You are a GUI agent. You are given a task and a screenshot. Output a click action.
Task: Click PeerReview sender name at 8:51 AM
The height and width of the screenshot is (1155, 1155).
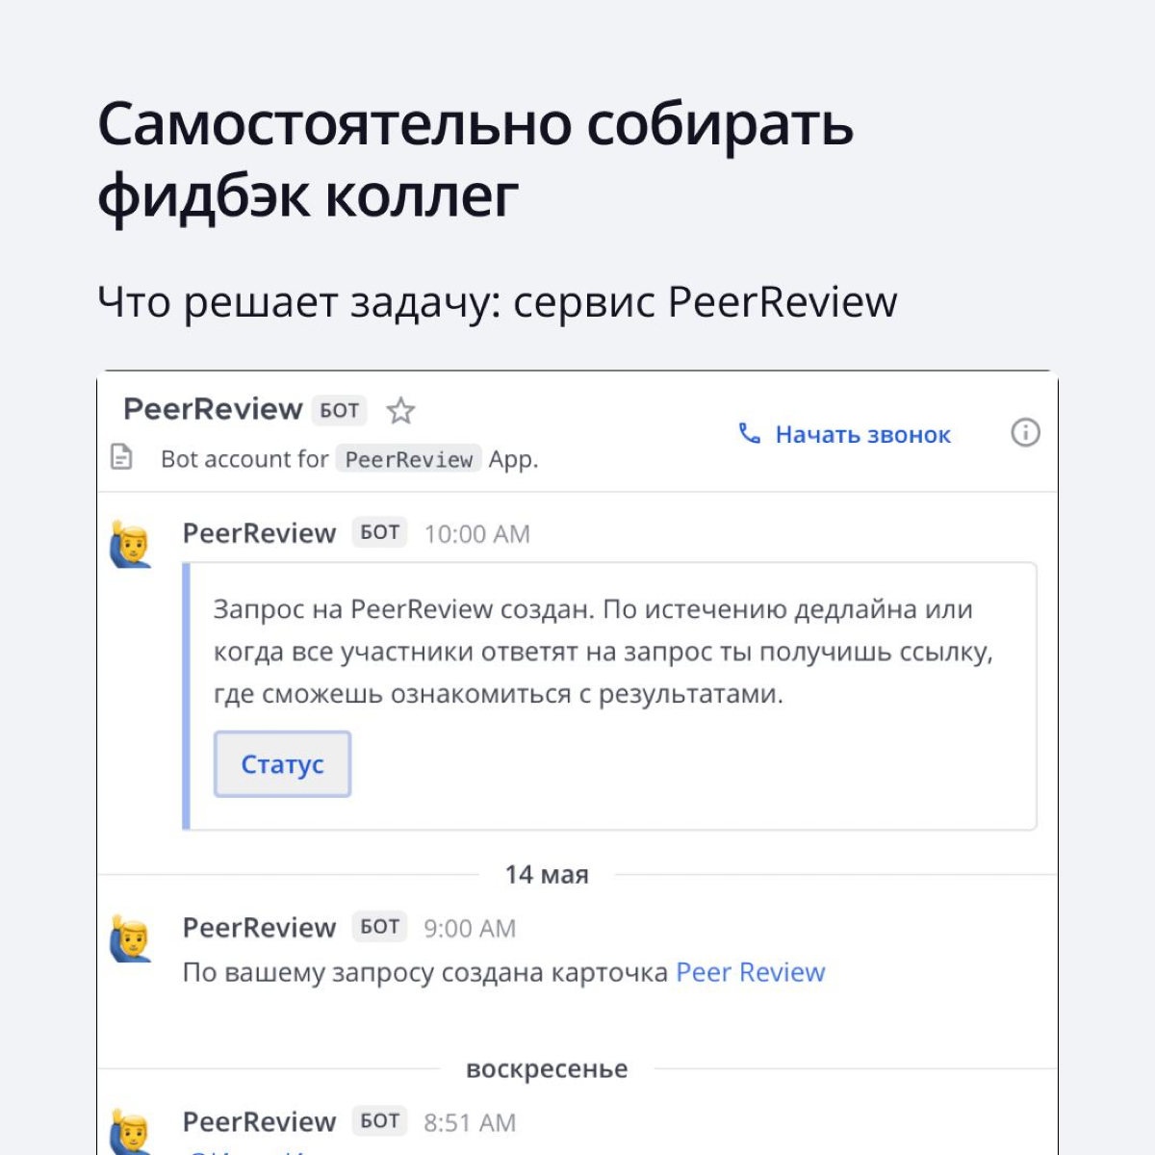pos(259,1122)
